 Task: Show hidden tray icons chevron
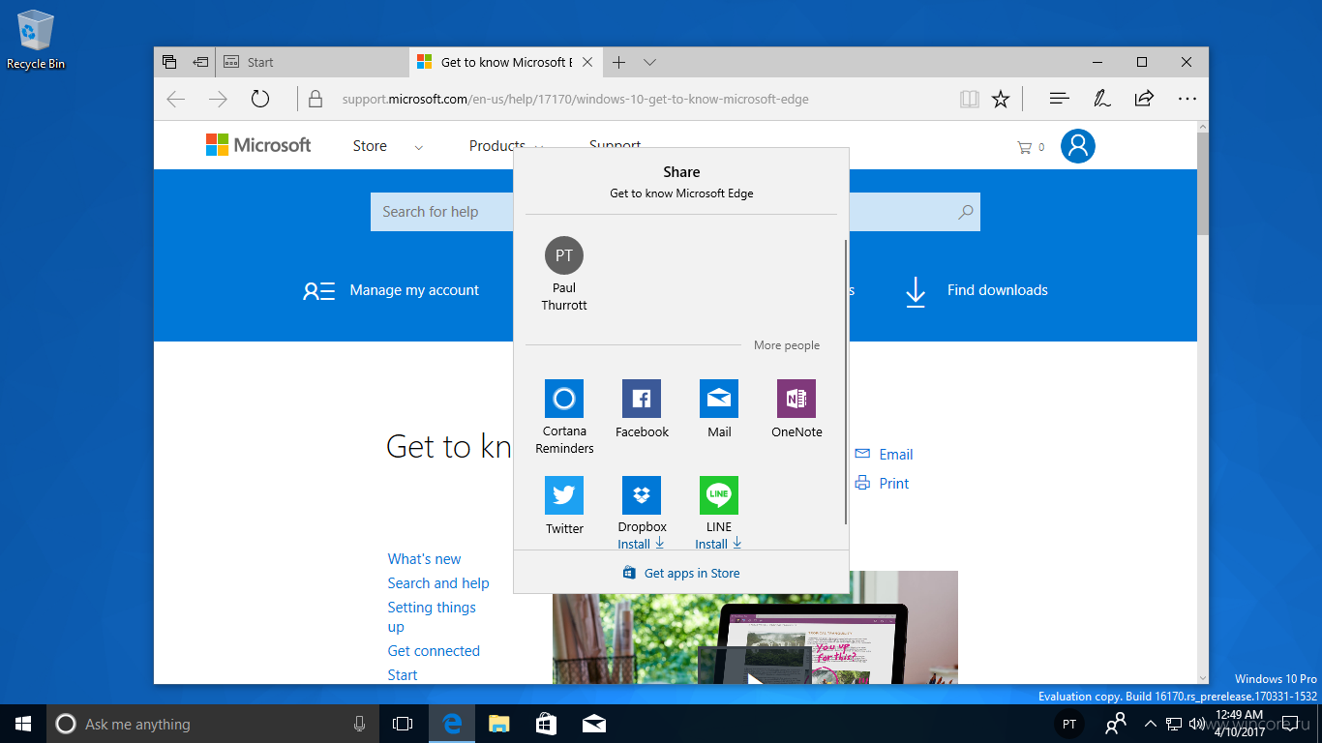point(1150,724)
